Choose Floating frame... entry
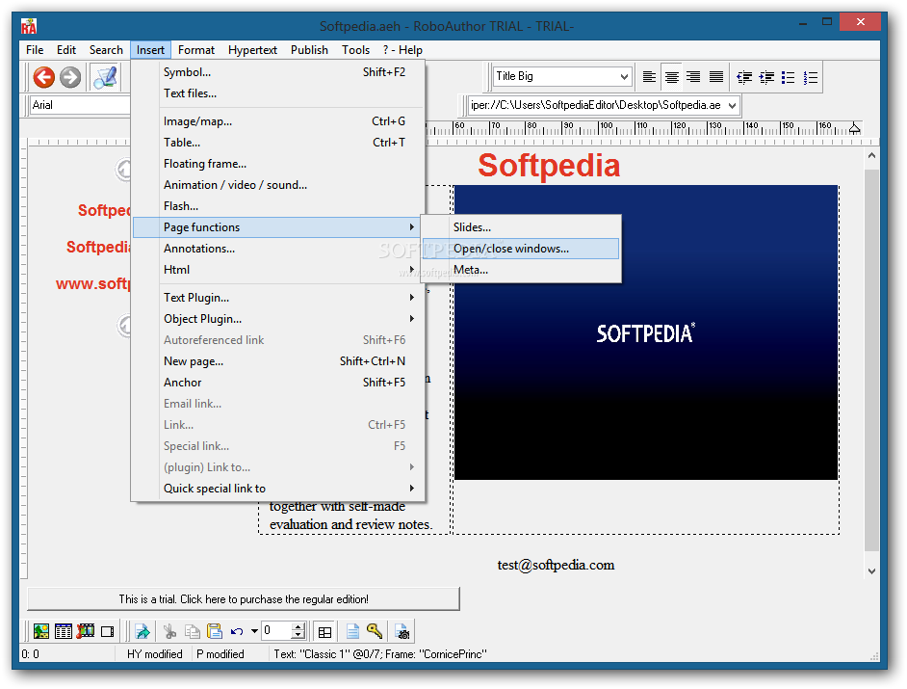This screenshot has height=689, width=907. tap(279, 163)
